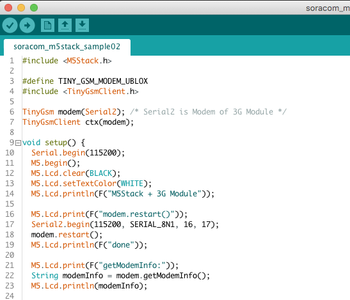
Task: Click the M5.begin() line
Action: pos(56,163)
